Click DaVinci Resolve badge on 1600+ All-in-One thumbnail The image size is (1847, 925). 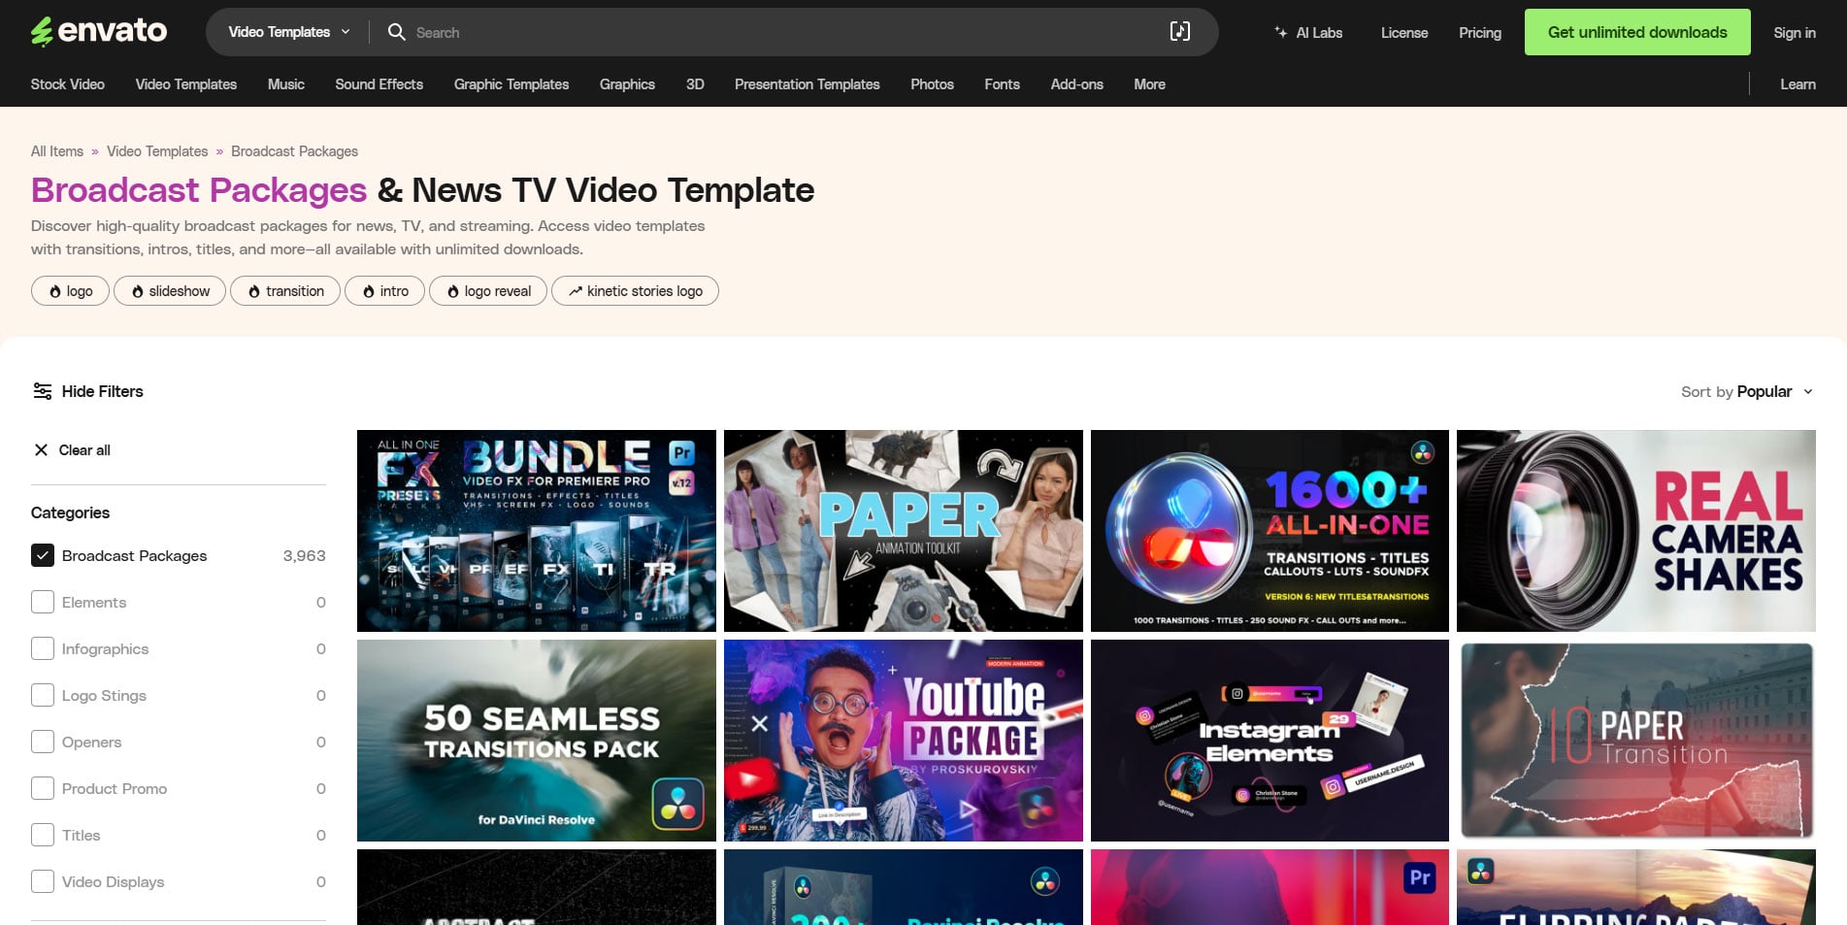tap(1423, 452)
